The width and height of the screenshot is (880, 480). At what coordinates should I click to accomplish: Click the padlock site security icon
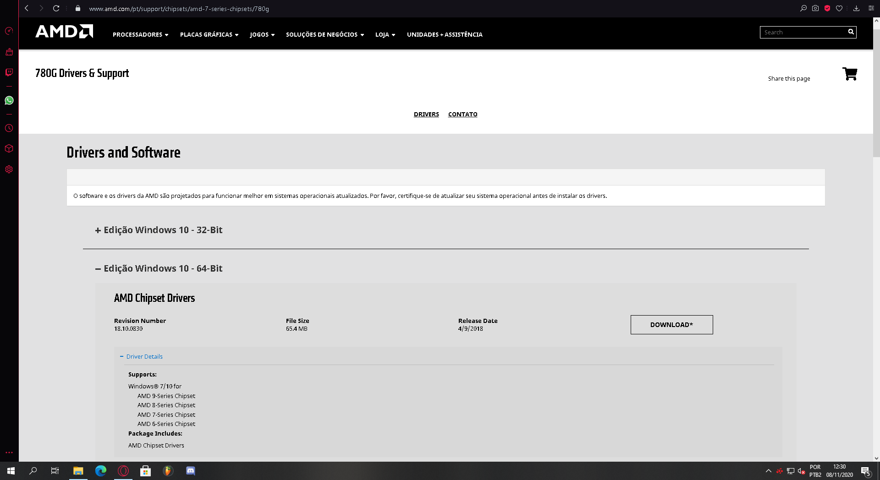click(78, 8)
